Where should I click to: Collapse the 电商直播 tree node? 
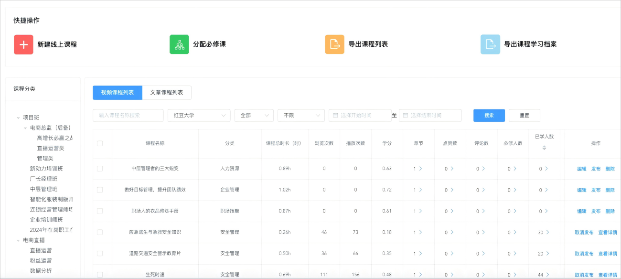point(18,240)
